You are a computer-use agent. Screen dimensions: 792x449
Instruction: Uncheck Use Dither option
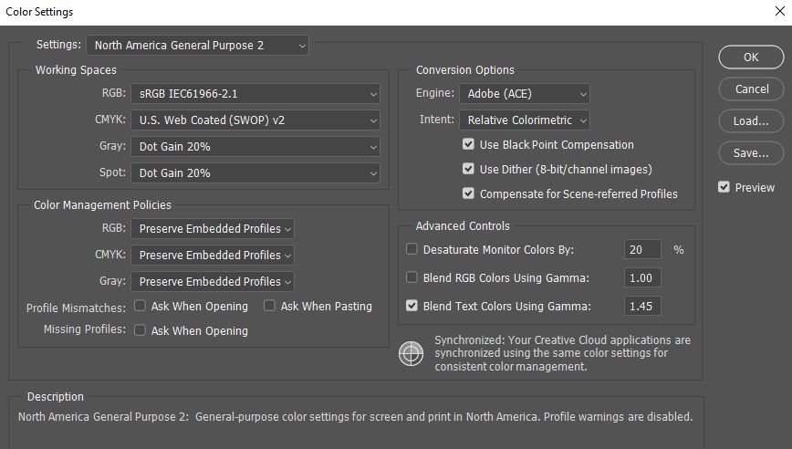click(469, 169)
